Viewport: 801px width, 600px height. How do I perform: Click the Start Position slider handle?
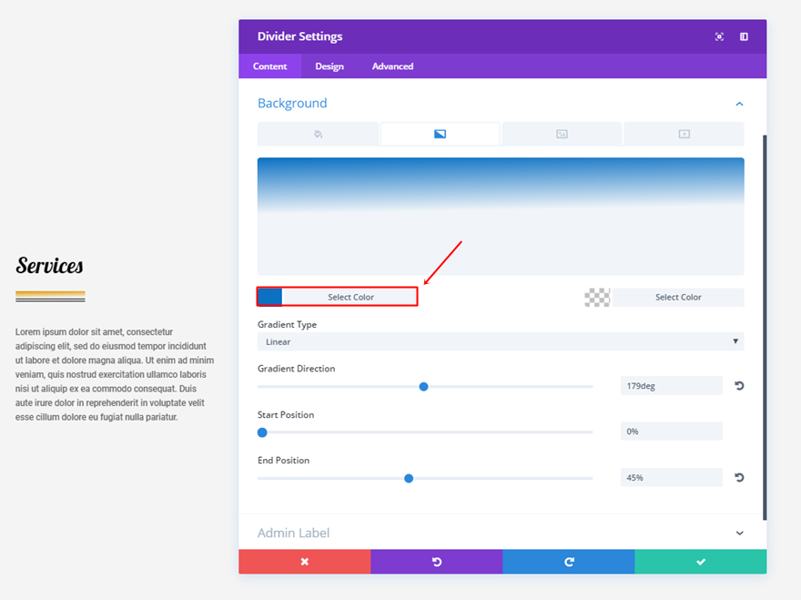click(262, 432)
